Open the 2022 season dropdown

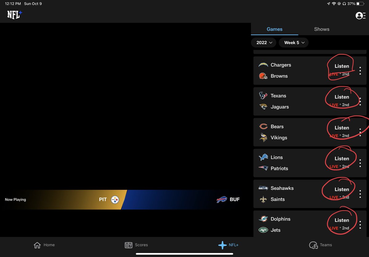(x=264, y=43)
